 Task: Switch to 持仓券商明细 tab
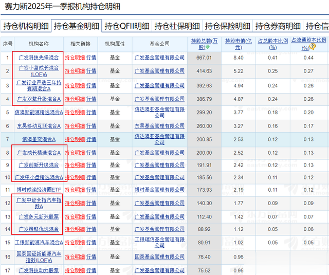point(278,26)
